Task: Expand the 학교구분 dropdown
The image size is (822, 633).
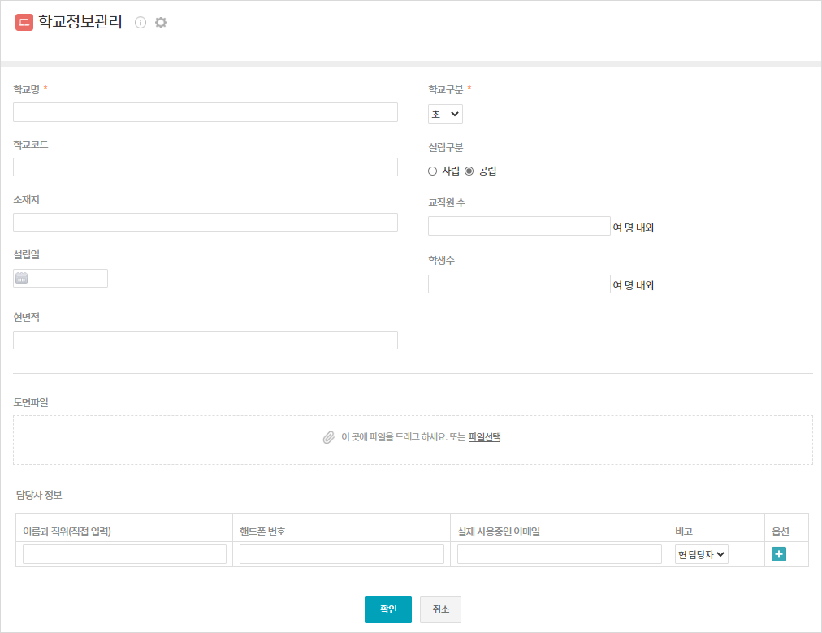Action: [x=445, y=114]
